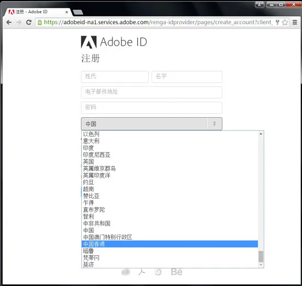Click the 中国 country dropdown box

[152, 124]
